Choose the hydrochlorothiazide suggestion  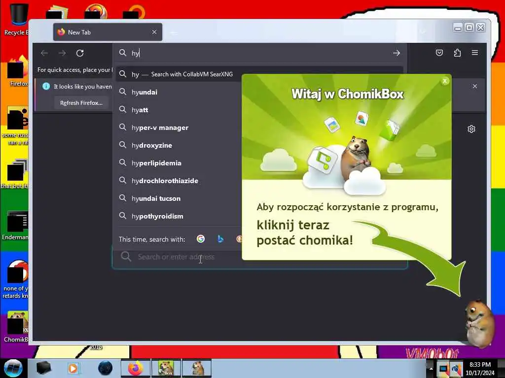[179, 181]
